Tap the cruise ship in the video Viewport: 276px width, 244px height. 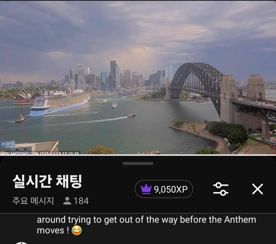coord(60,103)
